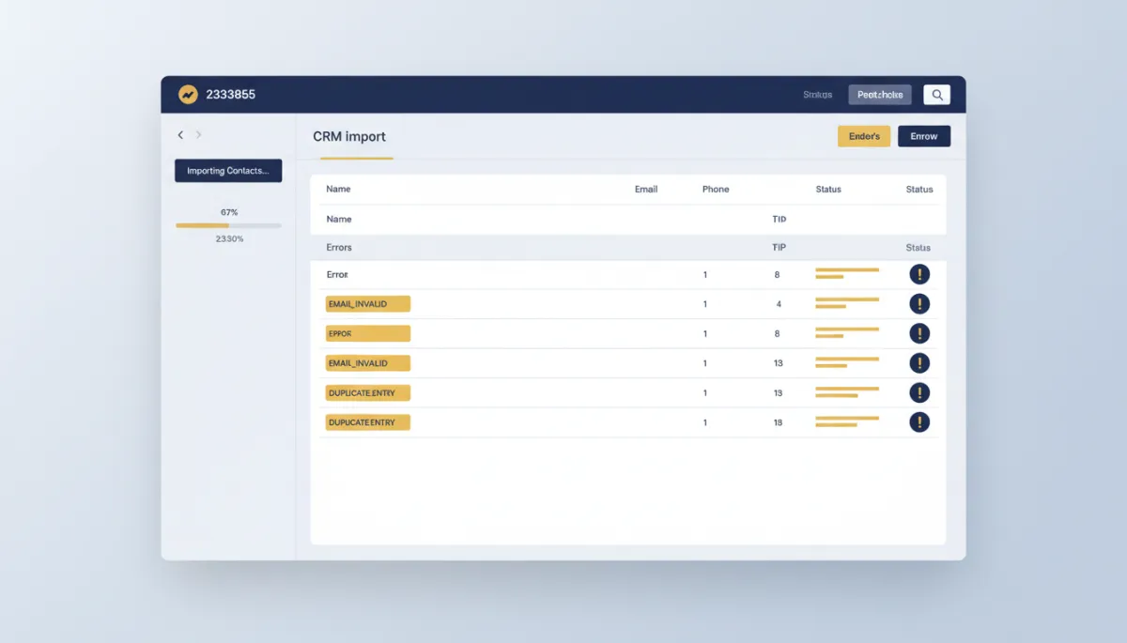1127x643 pixels.
Task: Click the value 18 in the table
Action: point(779,422)
